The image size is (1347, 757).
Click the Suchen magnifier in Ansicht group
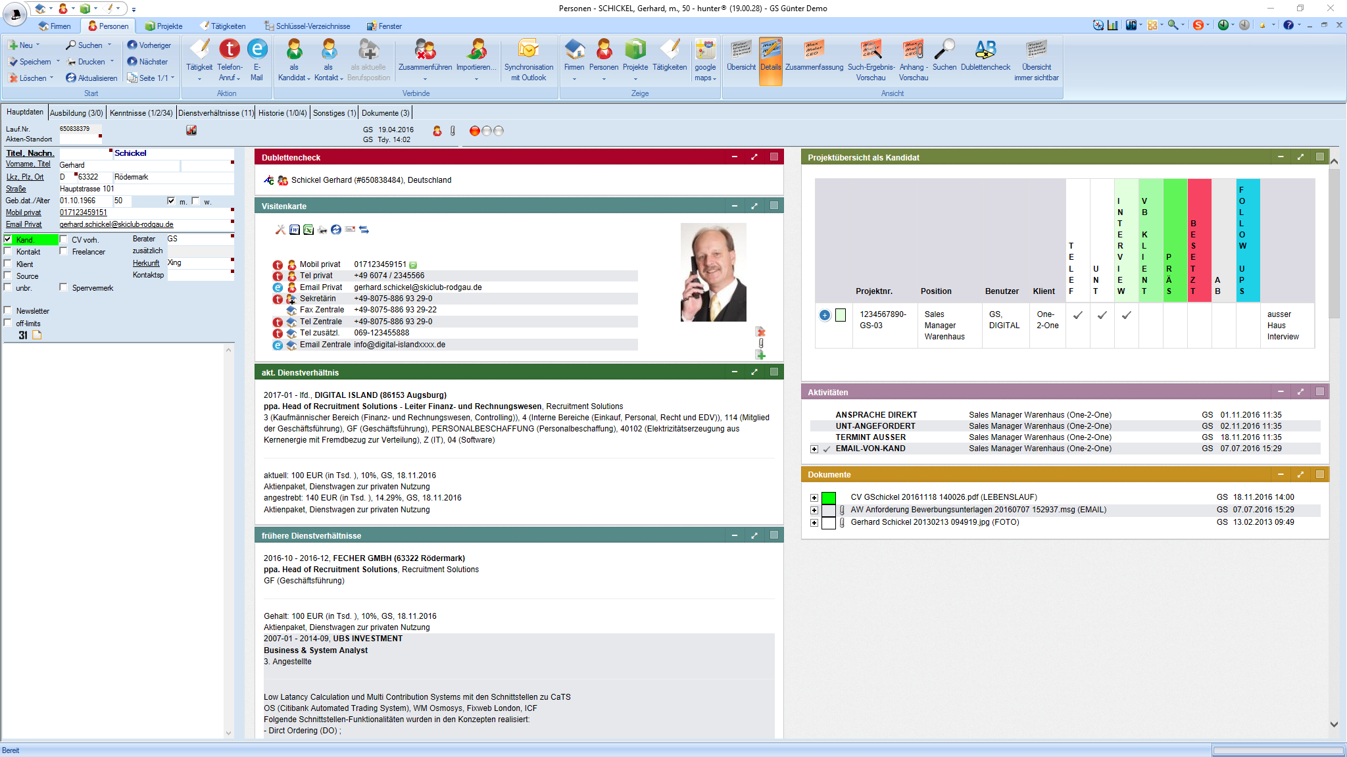[x=944, y=55]
